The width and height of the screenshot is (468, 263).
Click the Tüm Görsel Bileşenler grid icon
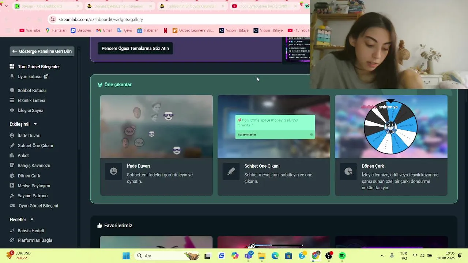click(x=12, y=66)
